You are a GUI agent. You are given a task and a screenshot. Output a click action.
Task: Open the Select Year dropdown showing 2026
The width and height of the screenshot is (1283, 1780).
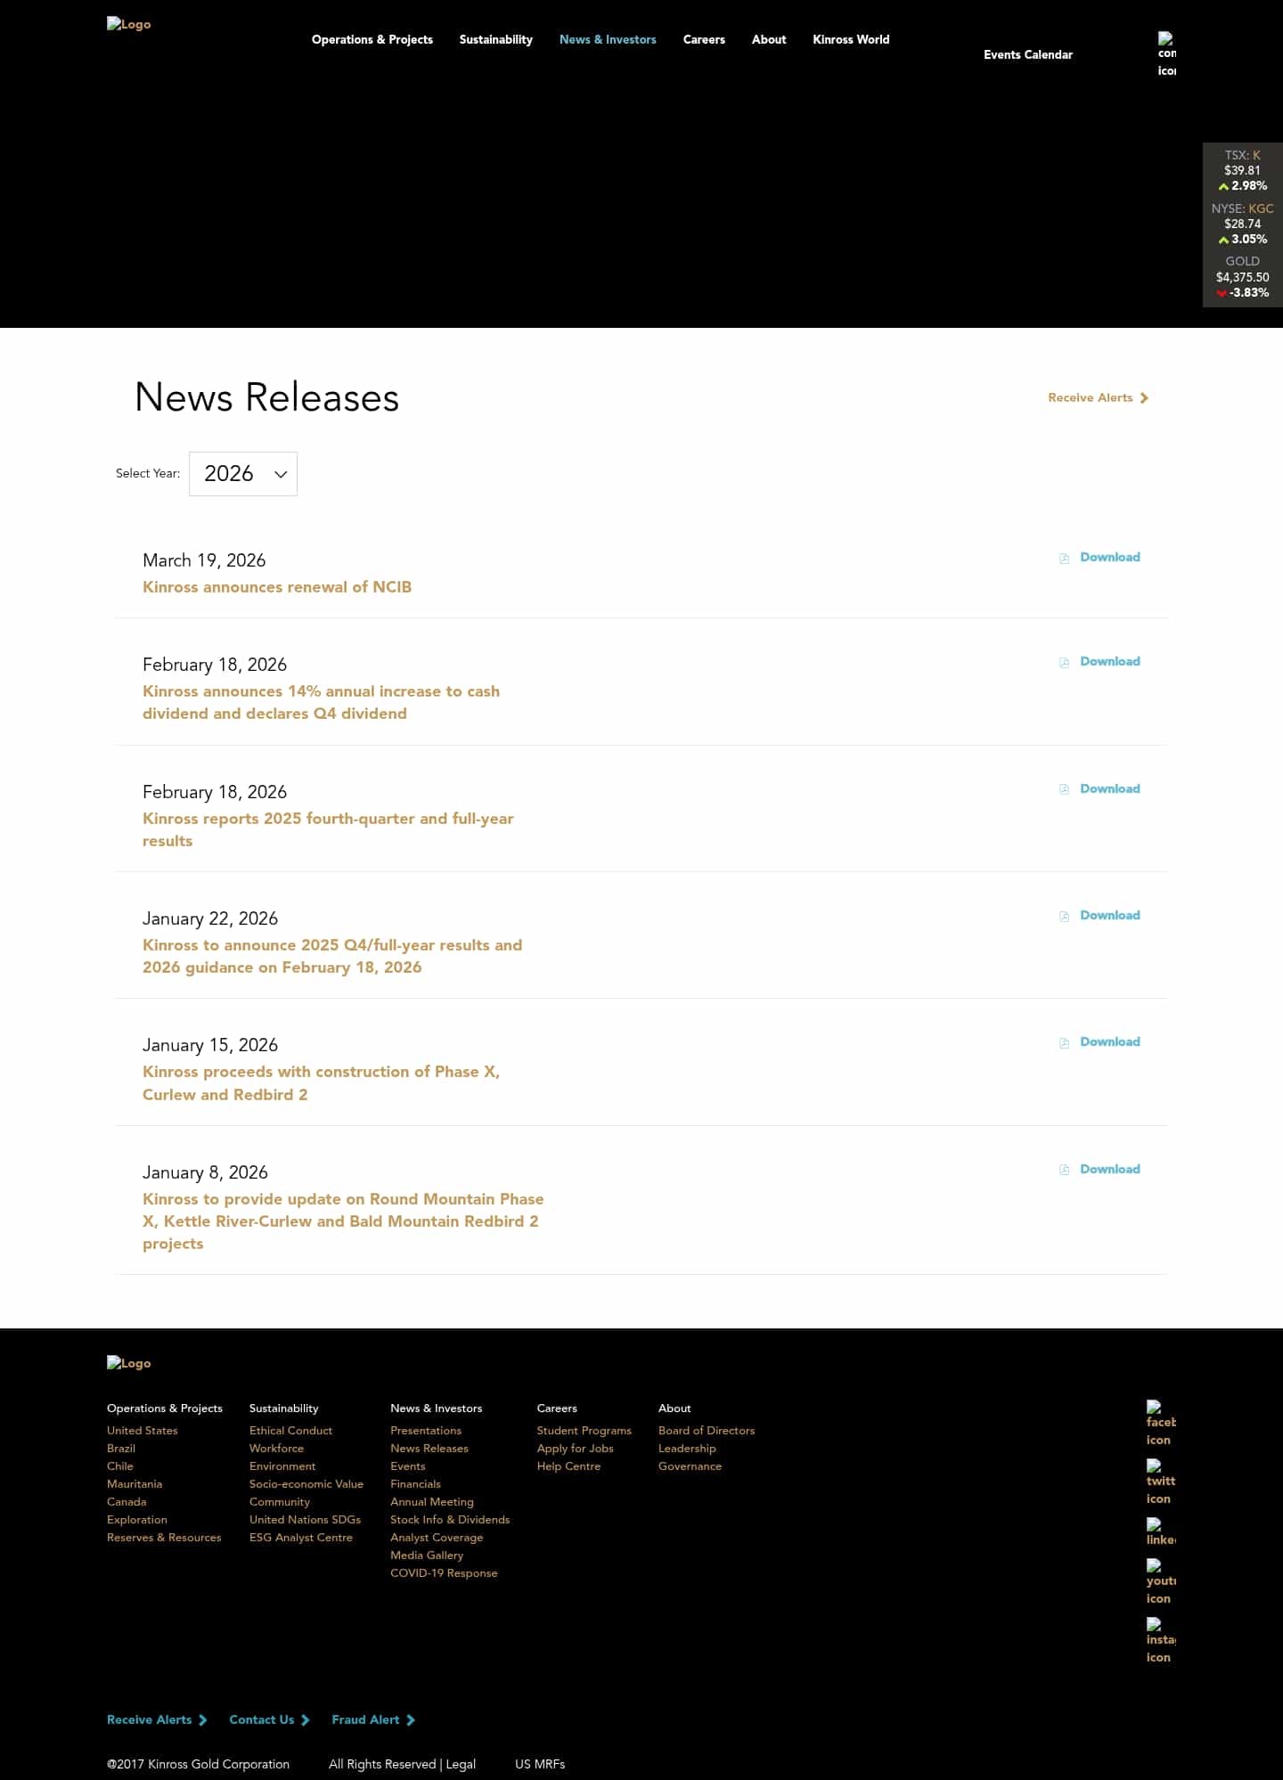pos(243,474)
